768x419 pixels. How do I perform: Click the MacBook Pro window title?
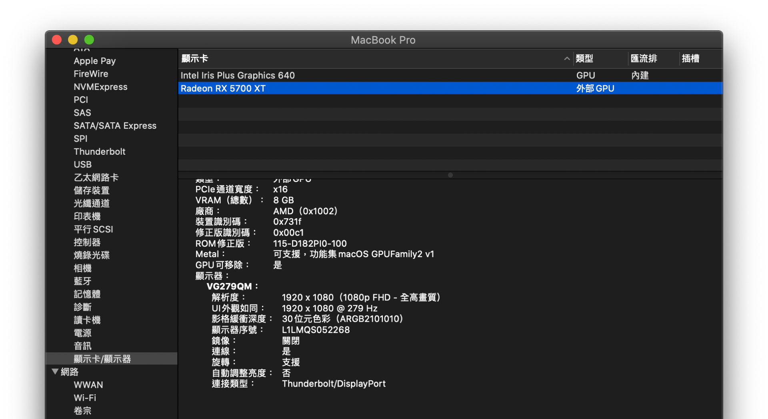point(383,40)
